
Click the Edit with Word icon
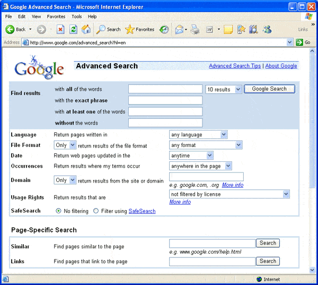pyautogui.click(x=209, y=30)
